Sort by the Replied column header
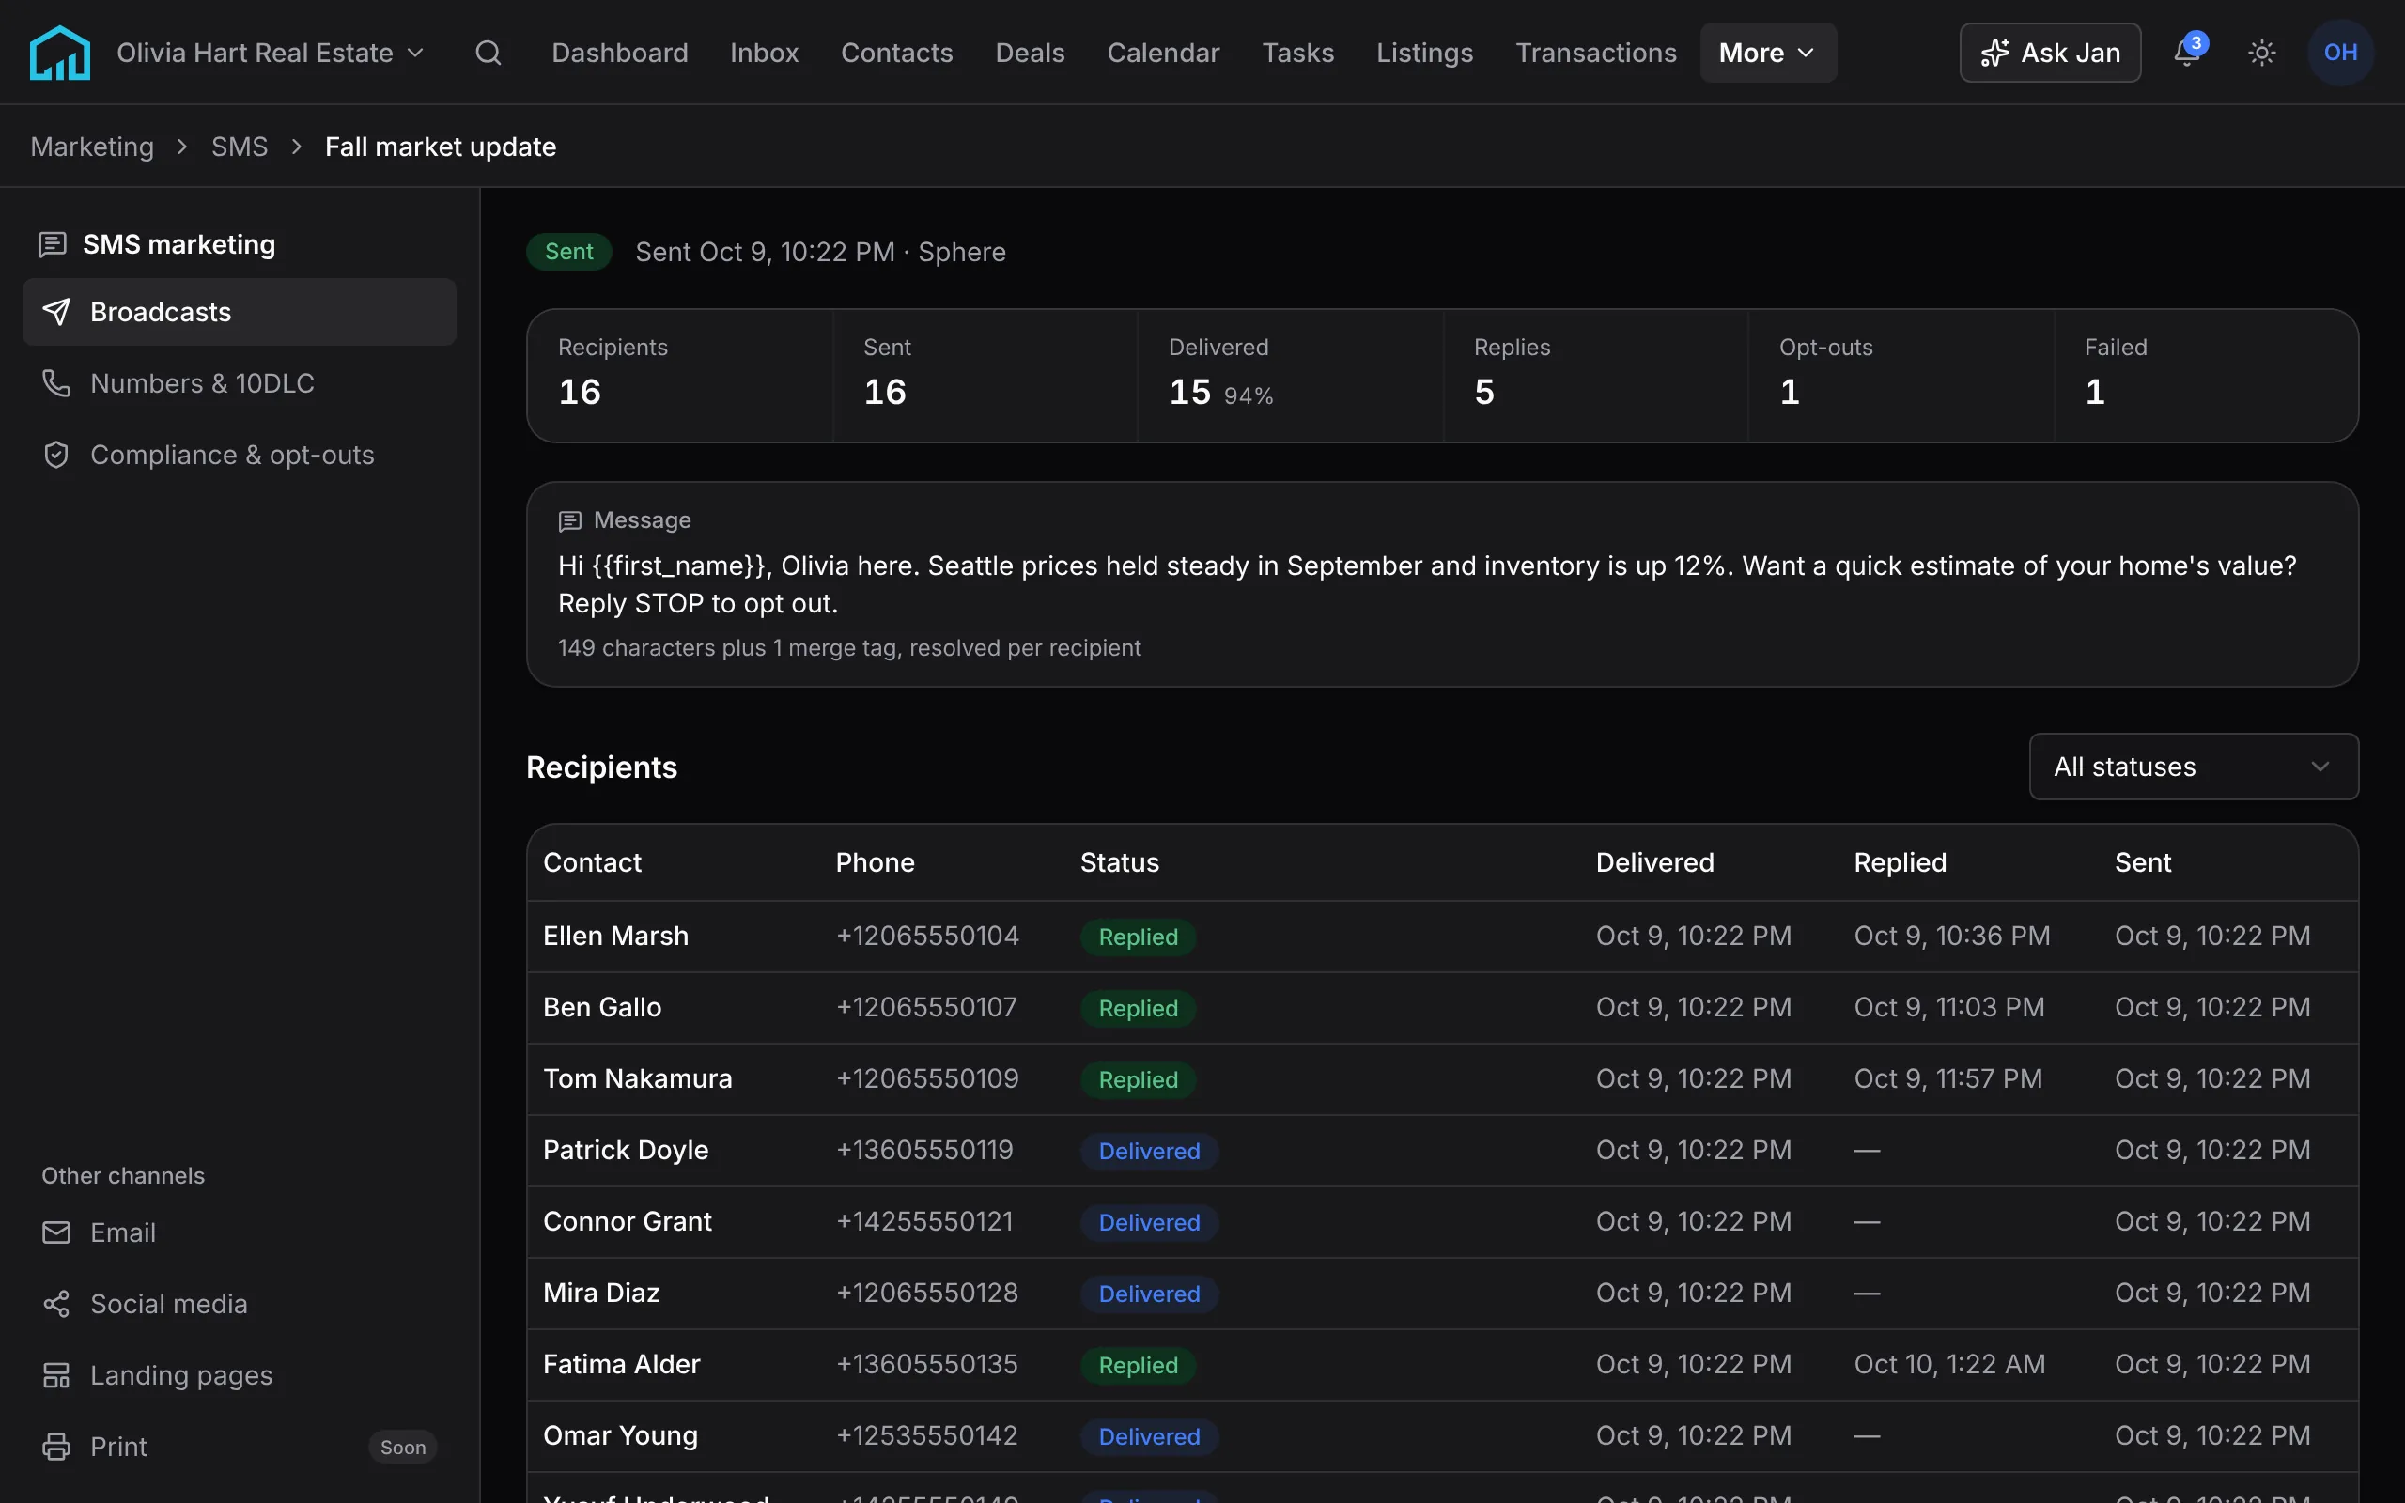This screenshot has height=1503, width=2405. coord(1901,863)
